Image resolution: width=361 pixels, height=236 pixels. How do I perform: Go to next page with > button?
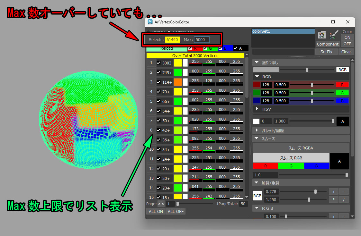163,204
